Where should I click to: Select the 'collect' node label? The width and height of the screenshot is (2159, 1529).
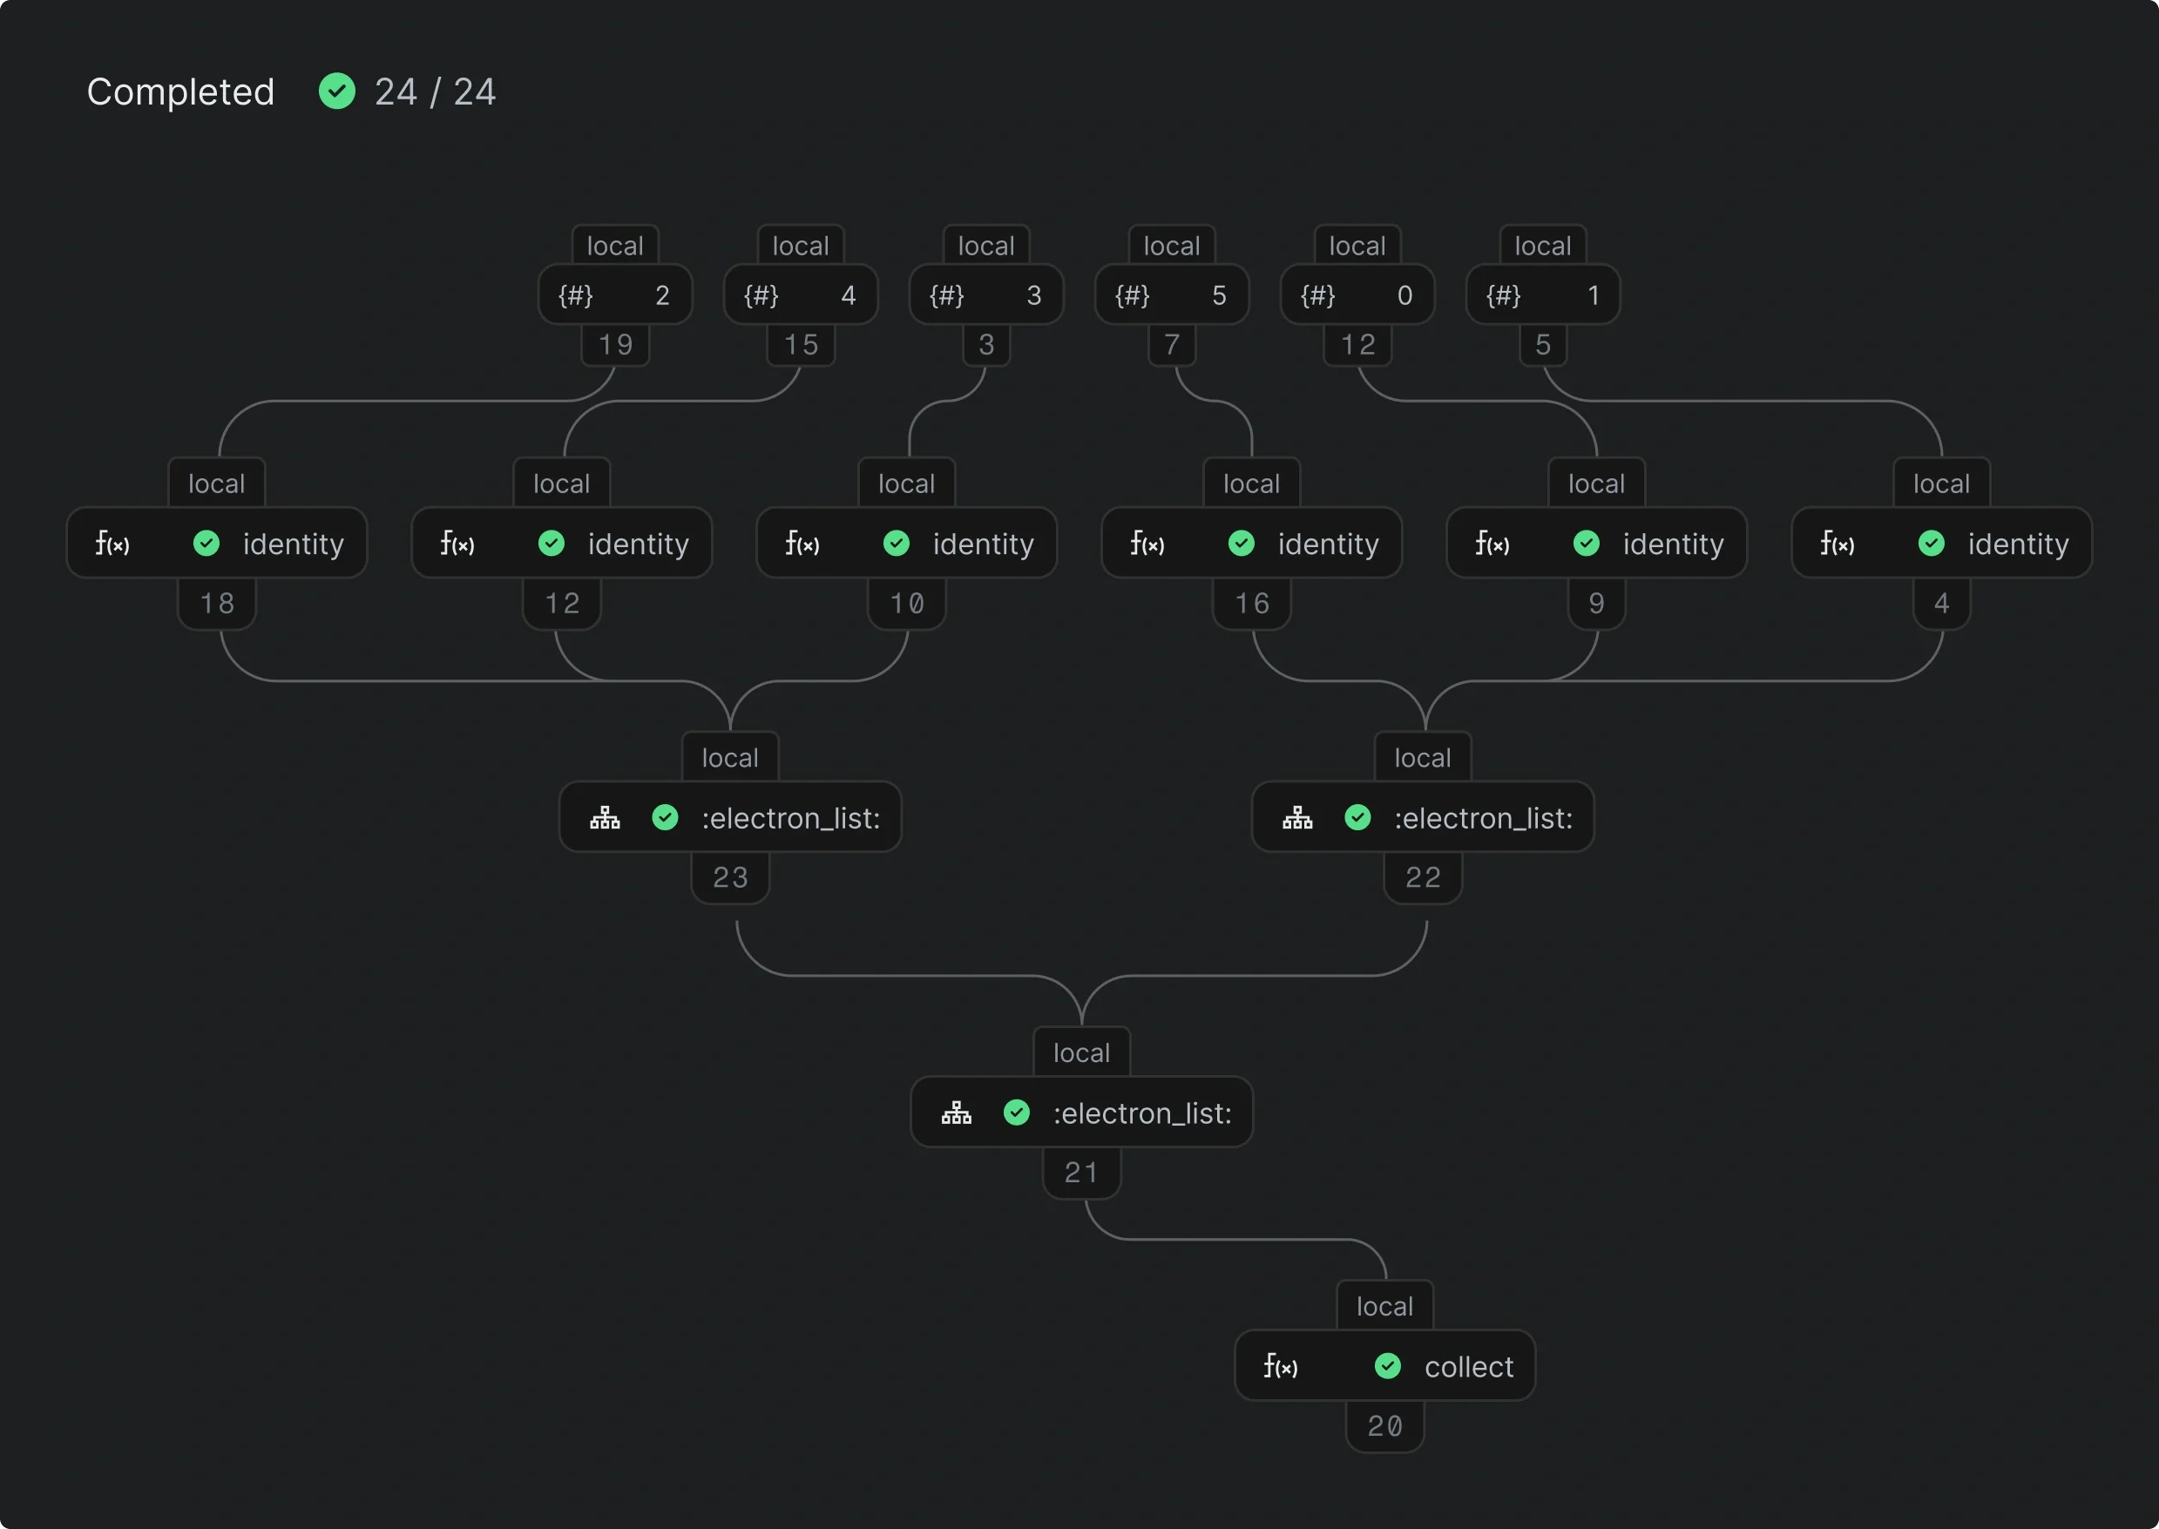coord(1469,1366)
